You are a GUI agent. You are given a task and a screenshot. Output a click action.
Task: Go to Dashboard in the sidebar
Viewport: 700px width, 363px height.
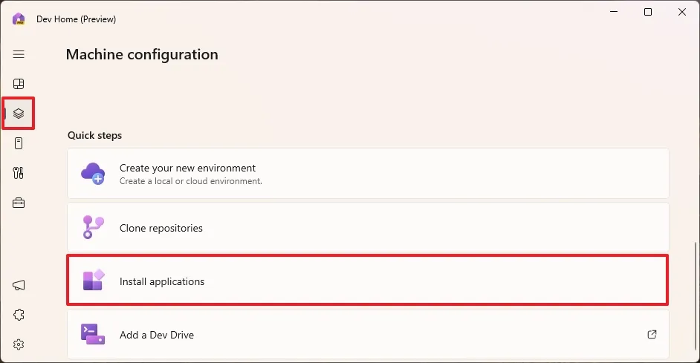[19, 84]
